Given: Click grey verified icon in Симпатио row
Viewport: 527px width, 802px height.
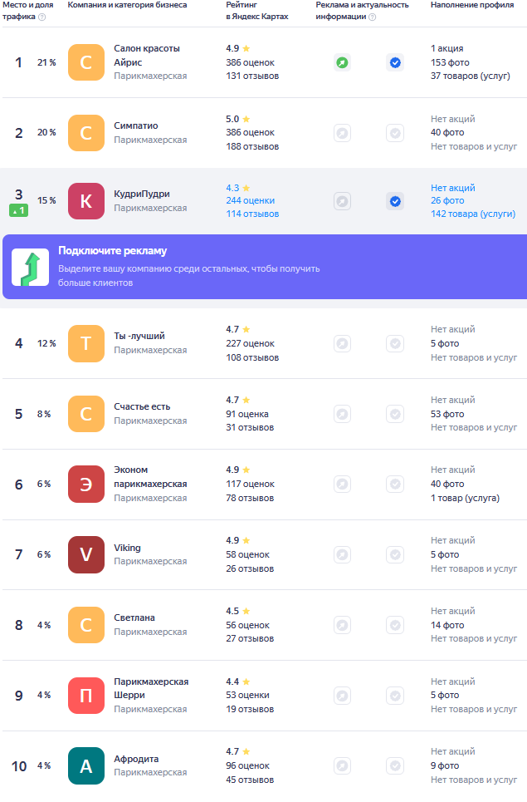Looking at the screenshot, I should (395, 133).
